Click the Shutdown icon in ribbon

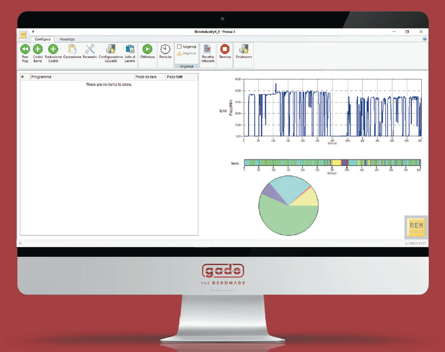pos(244,49)
